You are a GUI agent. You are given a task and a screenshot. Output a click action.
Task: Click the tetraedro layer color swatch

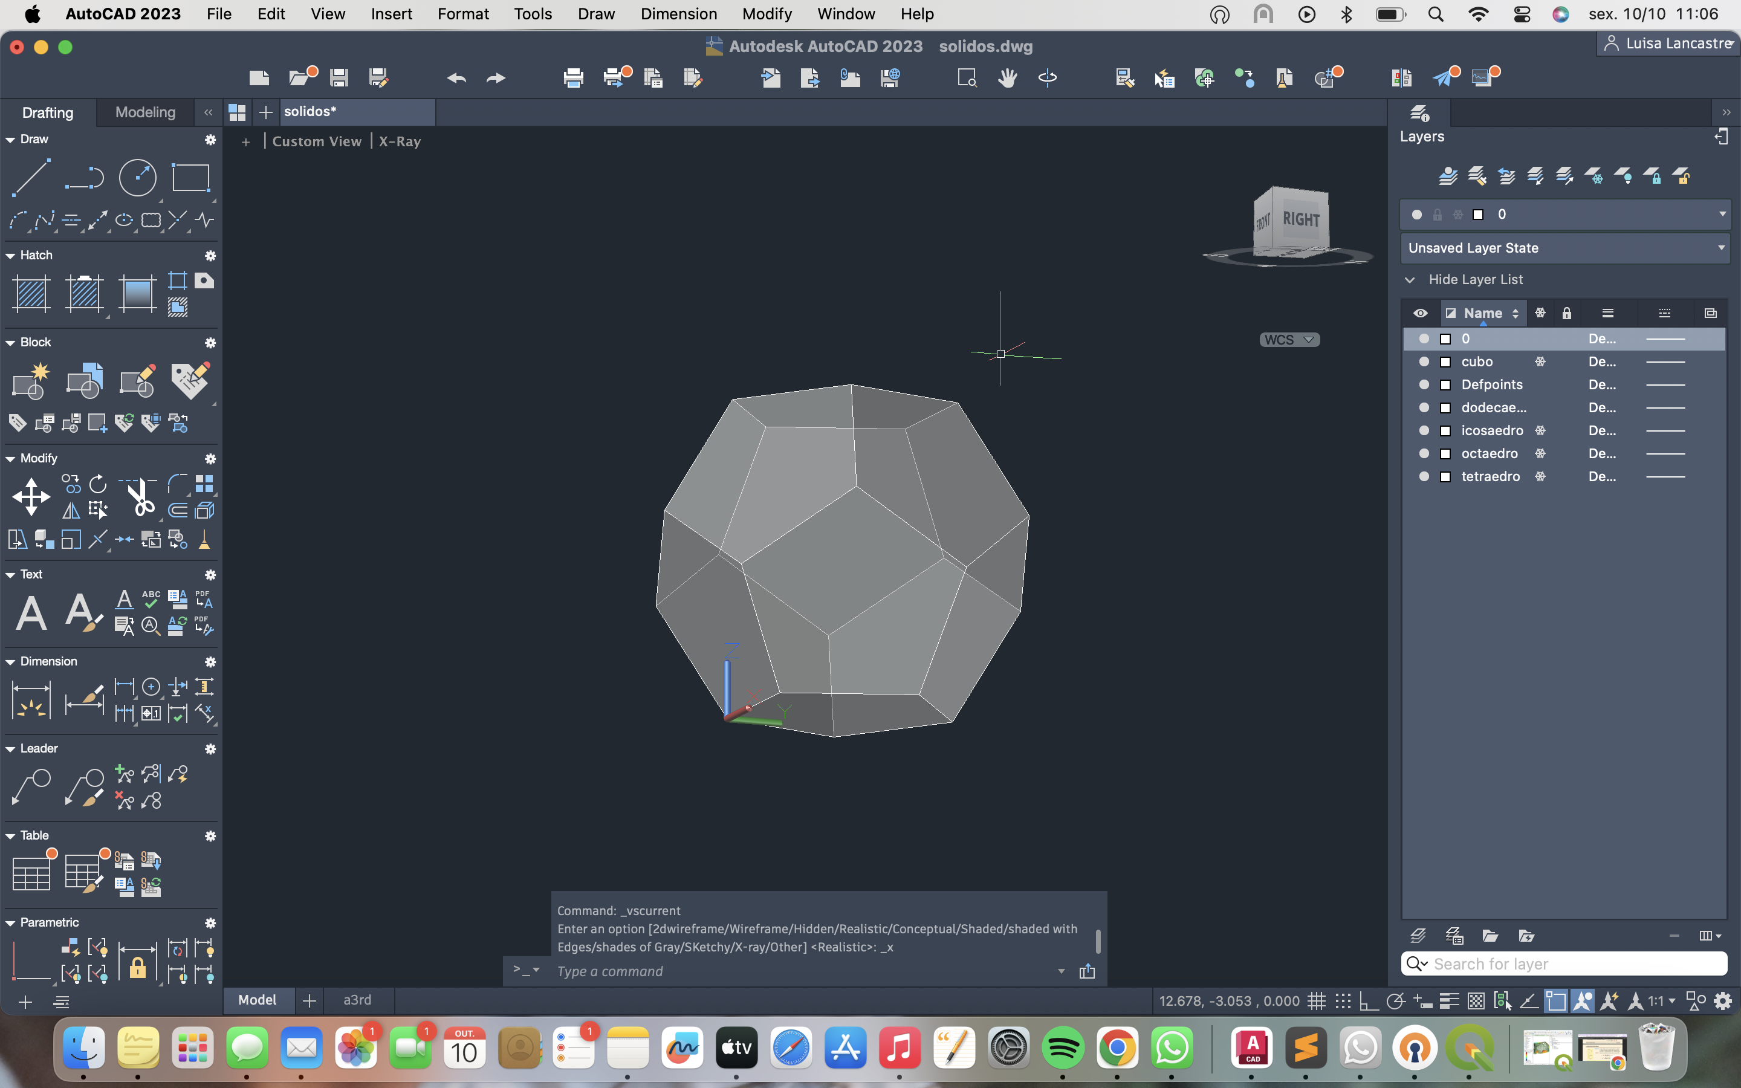point(1445,476)
